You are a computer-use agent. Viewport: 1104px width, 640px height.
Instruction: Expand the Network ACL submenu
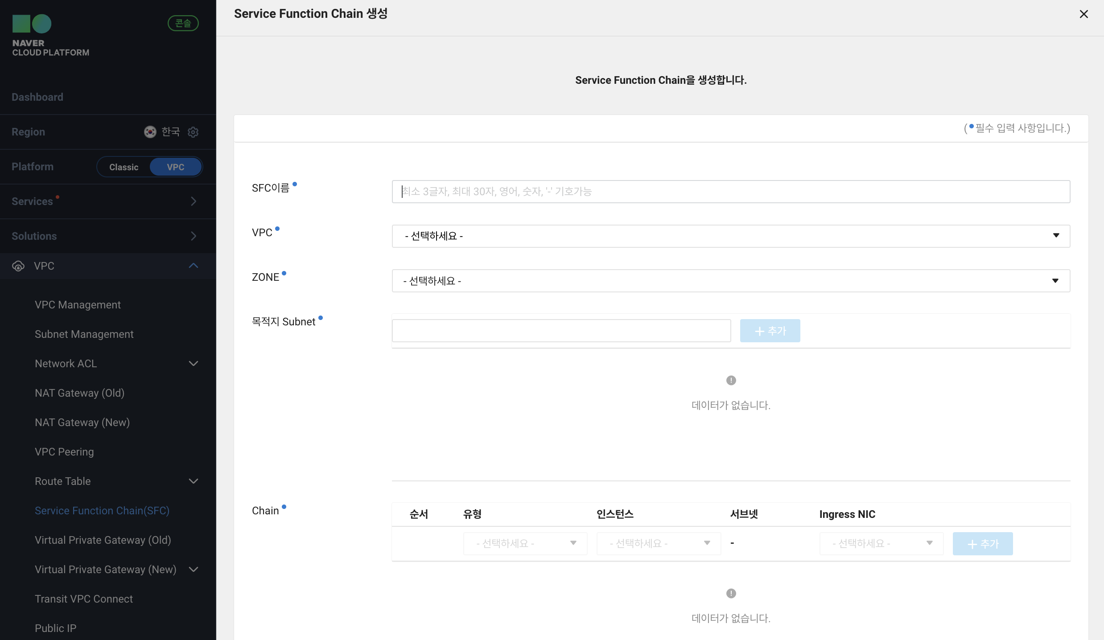coord(193,364)
